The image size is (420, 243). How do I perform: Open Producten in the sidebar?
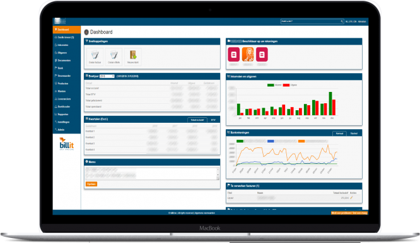click(x=66, y=84)
